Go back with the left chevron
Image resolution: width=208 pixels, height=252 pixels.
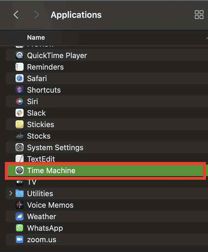tap(16, 15)
